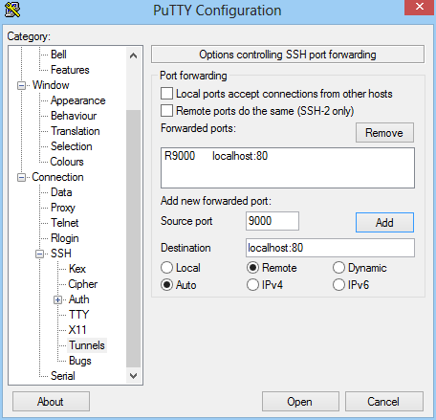Open the Bell category
Viewport: 436px width, 420px height.
pyautogui.click(x=58, y=55)
